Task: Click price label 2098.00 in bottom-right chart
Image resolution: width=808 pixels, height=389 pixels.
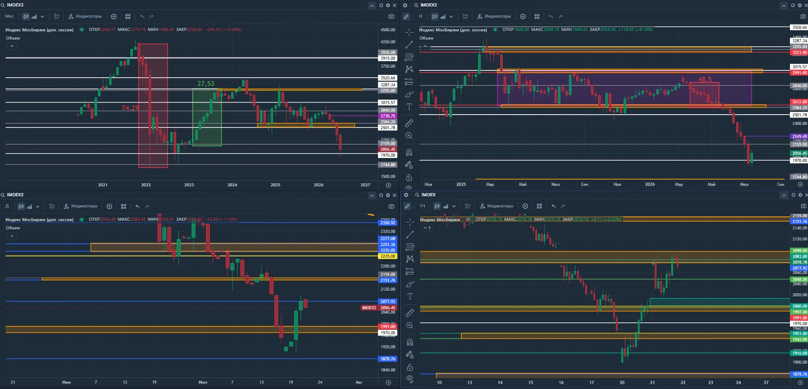Action: [x=799, y=250]
